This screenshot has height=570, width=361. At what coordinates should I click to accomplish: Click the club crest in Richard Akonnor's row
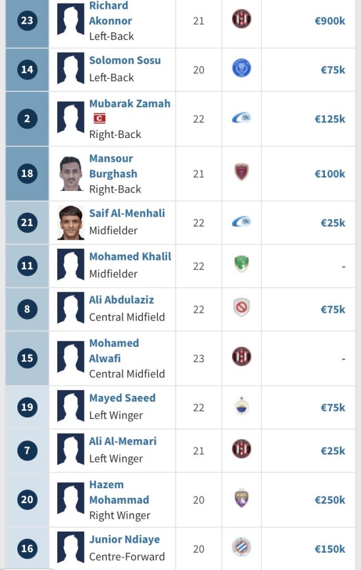coord(241,19)
